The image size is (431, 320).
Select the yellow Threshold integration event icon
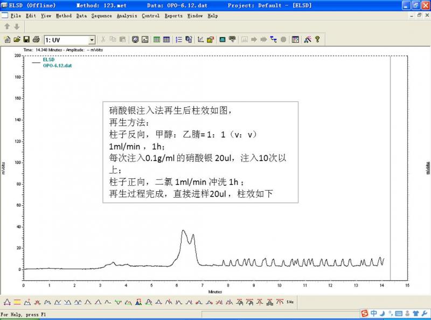(17, 302)
